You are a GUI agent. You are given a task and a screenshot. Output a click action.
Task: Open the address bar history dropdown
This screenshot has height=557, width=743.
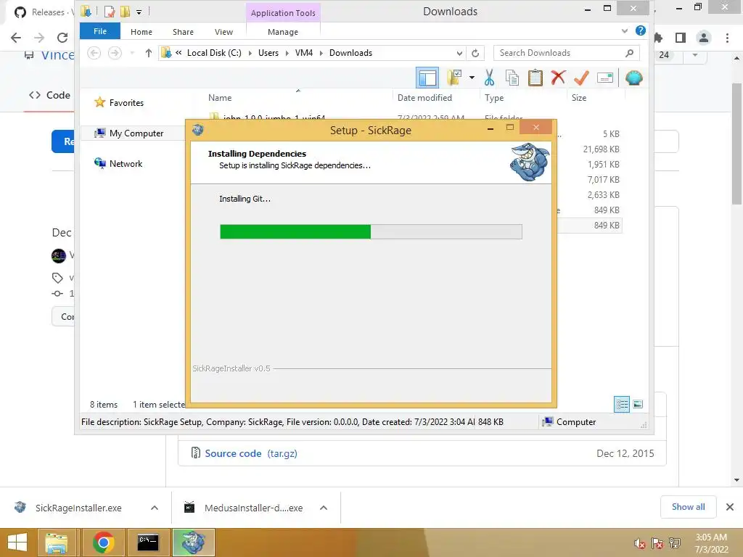[459, 53]
